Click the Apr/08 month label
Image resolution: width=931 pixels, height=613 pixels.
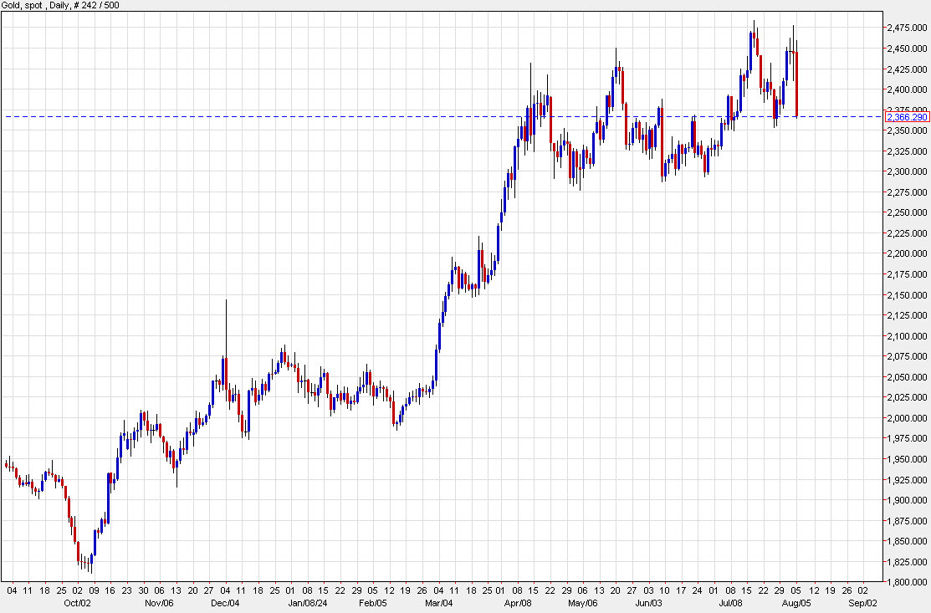(x=518, y=603)
